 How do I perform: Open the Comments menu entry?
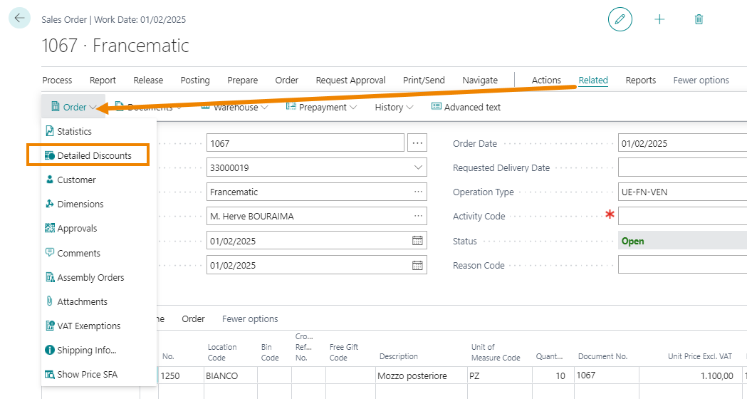pos(73,253)
